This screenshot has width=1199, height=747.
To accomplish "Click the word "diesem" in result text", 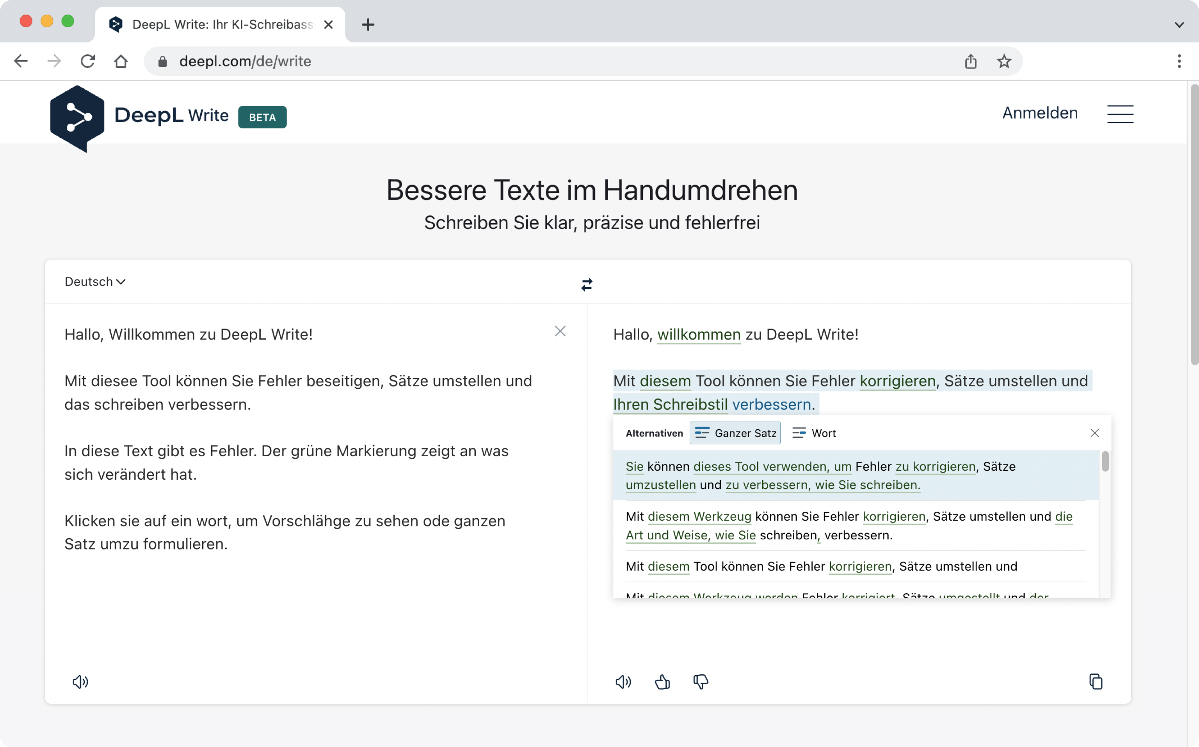I will coord(665,381).
